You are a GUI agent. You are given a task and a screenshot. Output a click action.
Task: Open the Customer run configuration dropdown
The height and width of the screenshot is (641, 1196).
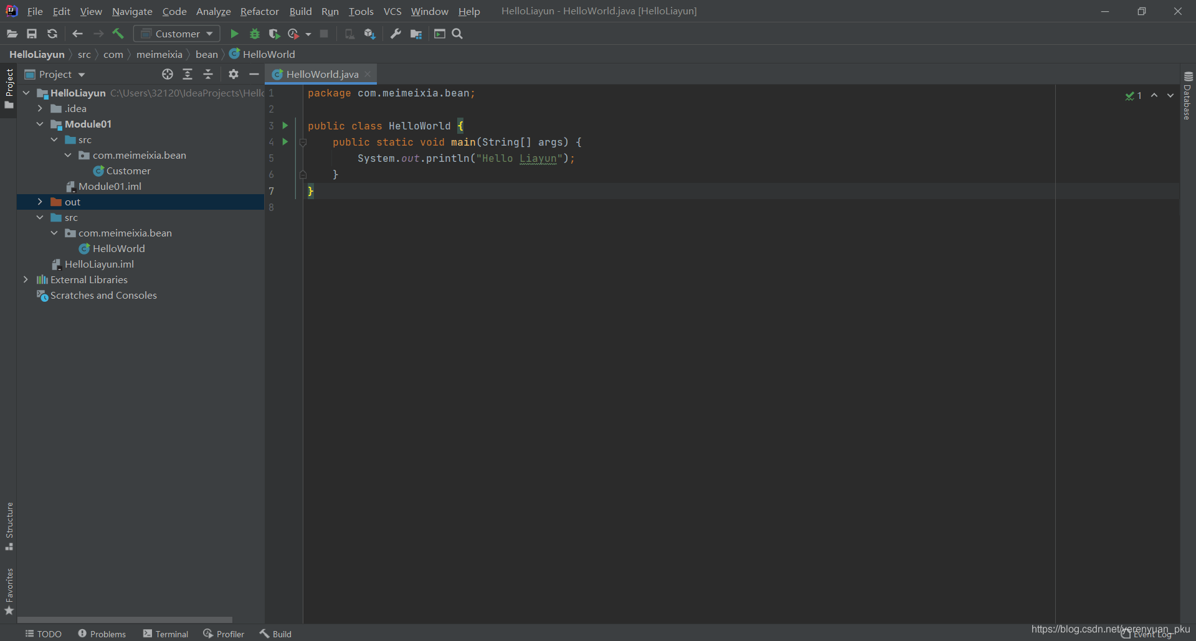177,34
